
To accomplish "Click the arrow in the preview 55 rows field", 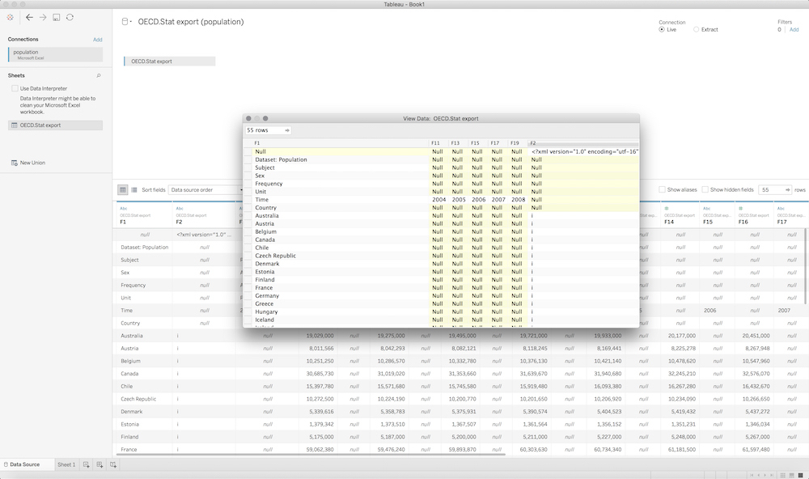I will pyautogui.click(x=787, y=190).
